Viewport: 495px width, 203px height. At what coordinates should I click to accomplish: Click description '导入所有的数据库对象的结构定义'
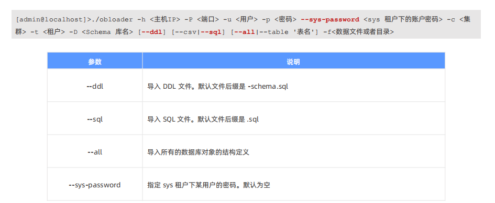coord(198,152)
